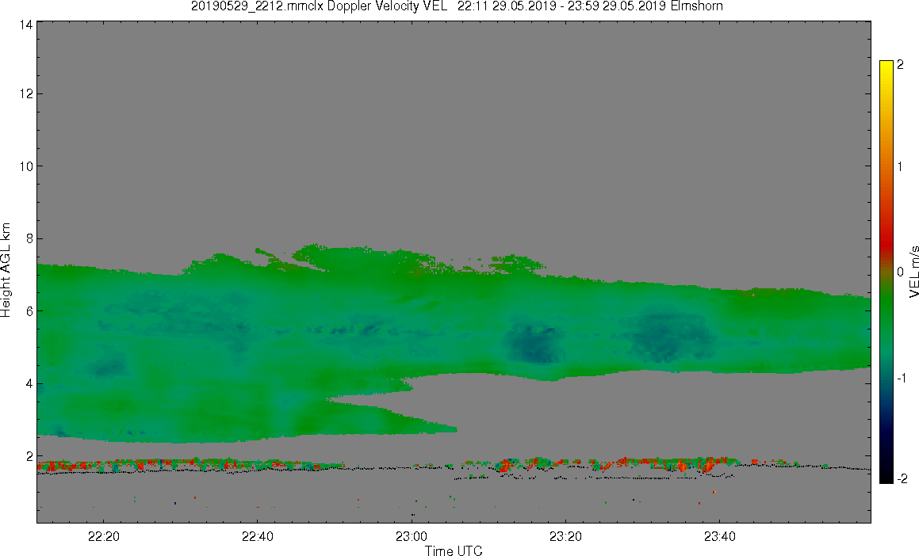Click the height tick label 12
This screenshot has height=556, width=919.
click(25, 93)
